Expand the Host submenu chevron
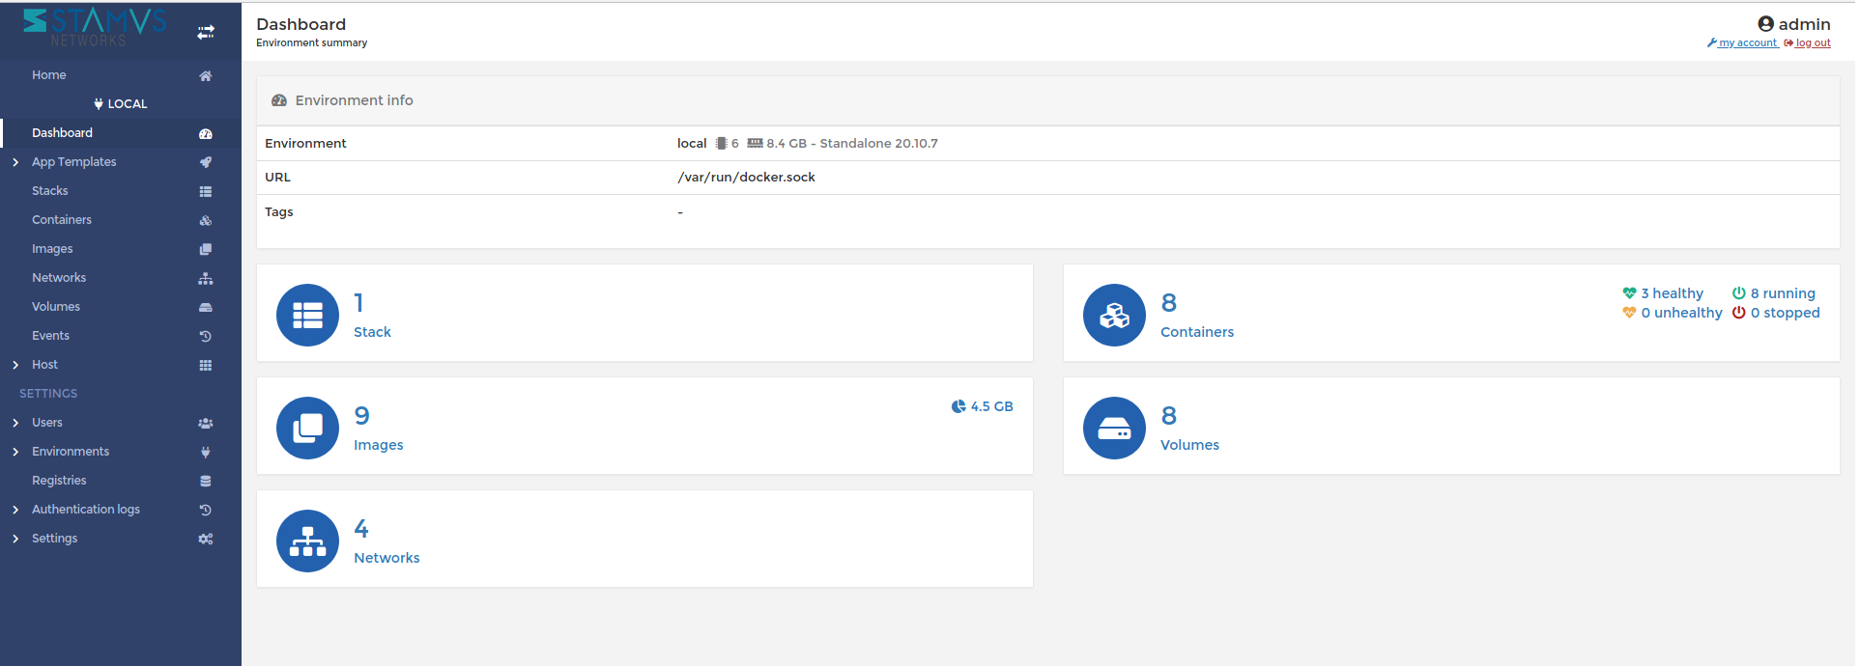The width and height of the screenshot is (1860, 666). [x=15, y=365]
